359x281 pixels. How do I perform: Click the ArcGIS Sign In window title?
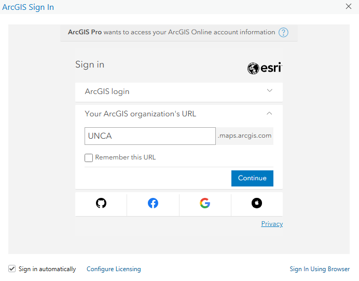pyautogui.click(x=28, y=7)
